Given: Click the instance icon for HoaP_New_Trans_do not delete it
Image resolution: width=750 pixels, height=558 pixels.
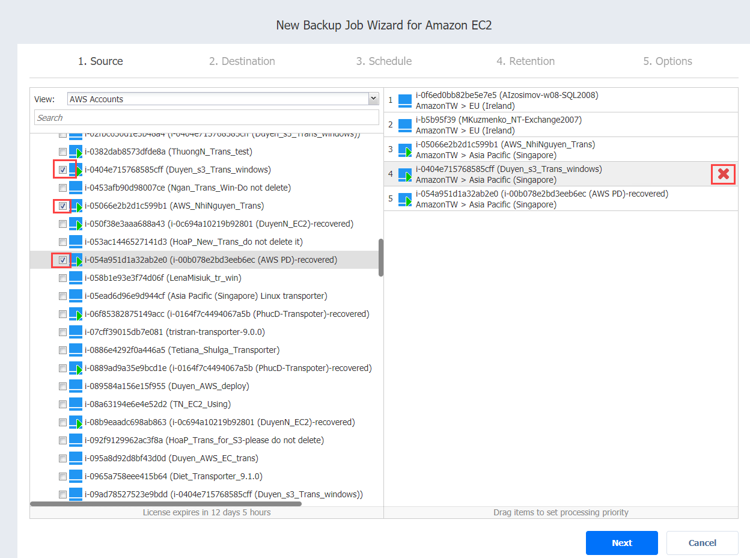Looking at the screenshot, I should point(76,242).
